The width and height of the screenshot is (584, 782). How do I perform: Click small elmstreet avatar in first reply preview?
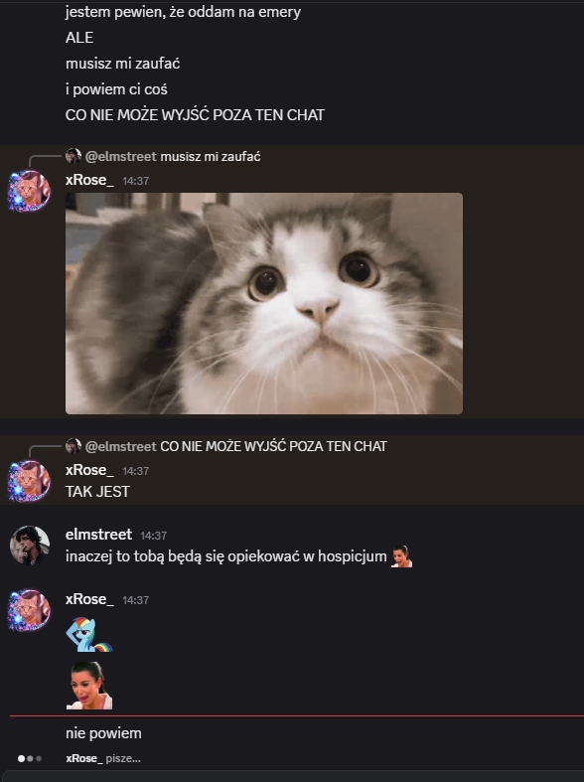click(73, 156)
